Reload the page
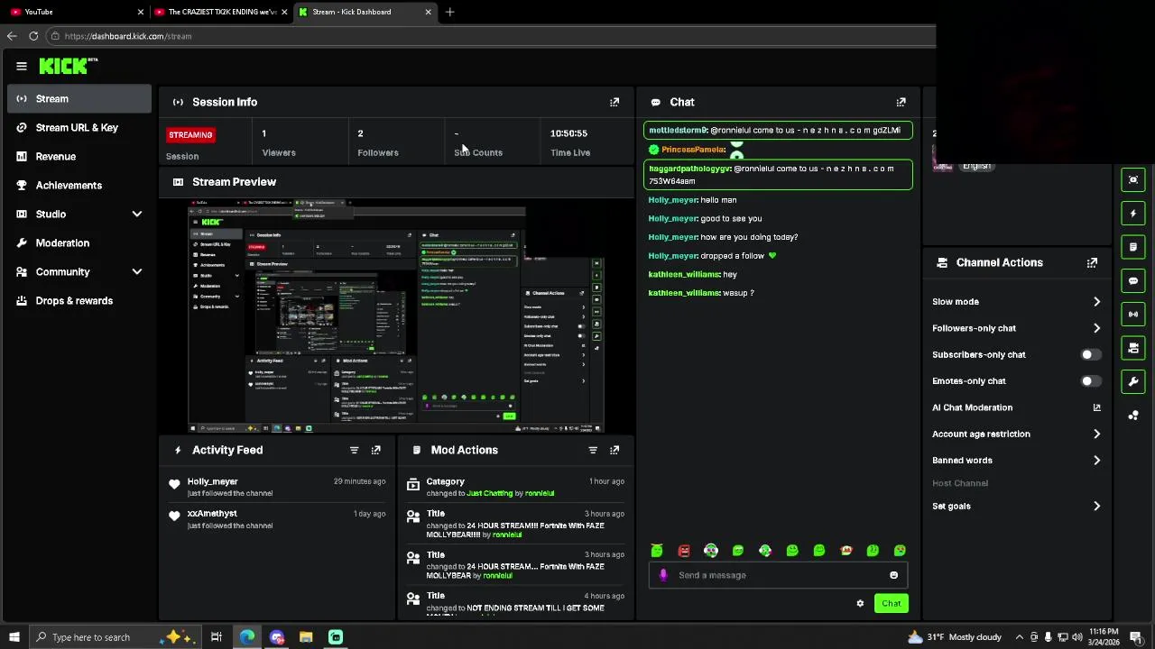Viewport: 1155px width, 649px height. coord(33,36)
